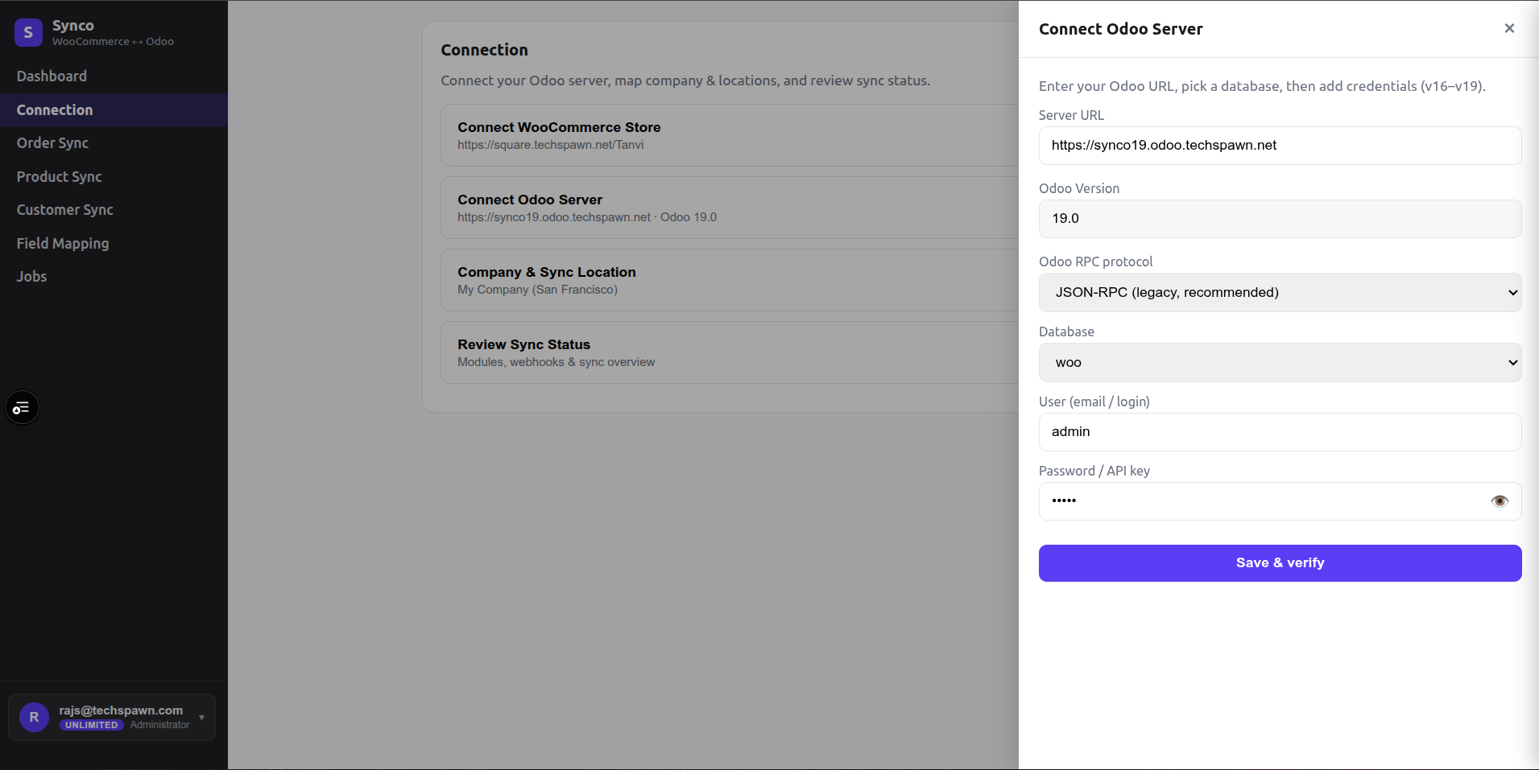Focus the User email/login field

tap(1280, 432)
